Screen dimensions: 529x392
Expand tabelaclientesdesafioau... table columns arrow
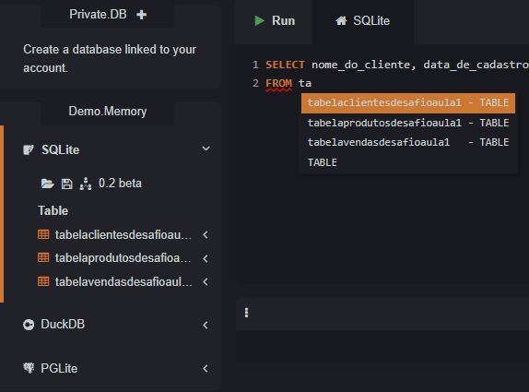click(x=206, y=234)
